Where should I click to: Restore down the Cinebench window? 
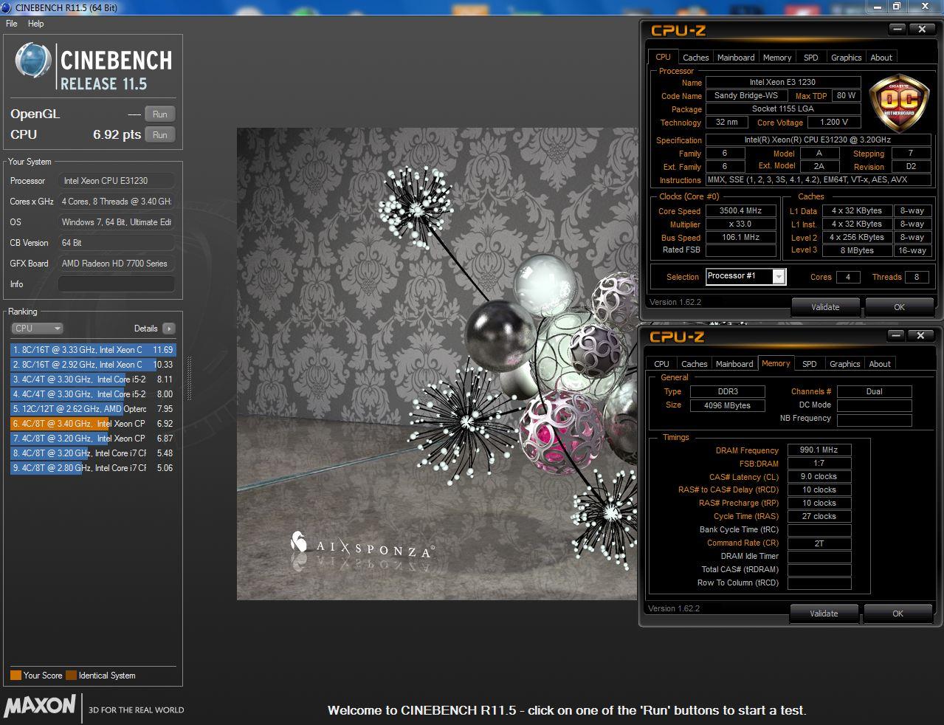(x=896, y=7)
